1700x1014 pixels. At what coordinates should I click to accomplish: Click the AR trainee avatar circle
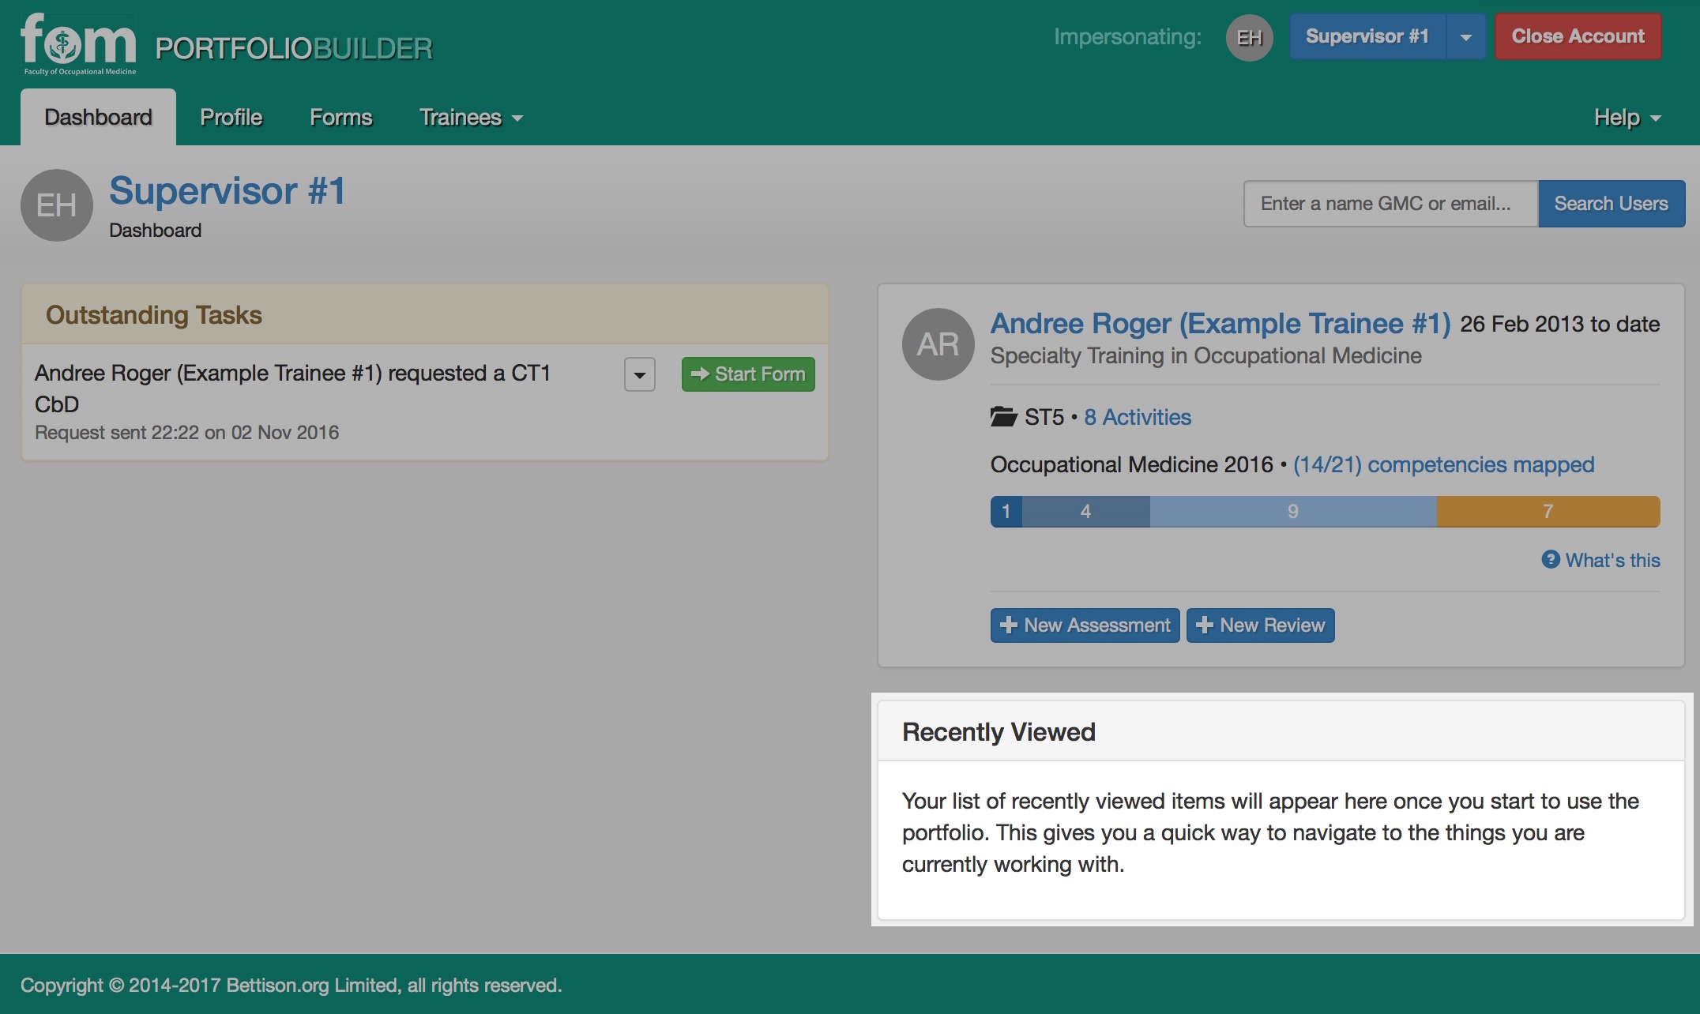pos(938,344)
